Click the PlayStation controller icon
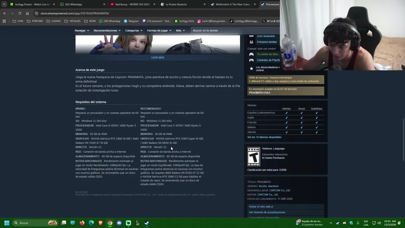 click(x=251, y=60)
